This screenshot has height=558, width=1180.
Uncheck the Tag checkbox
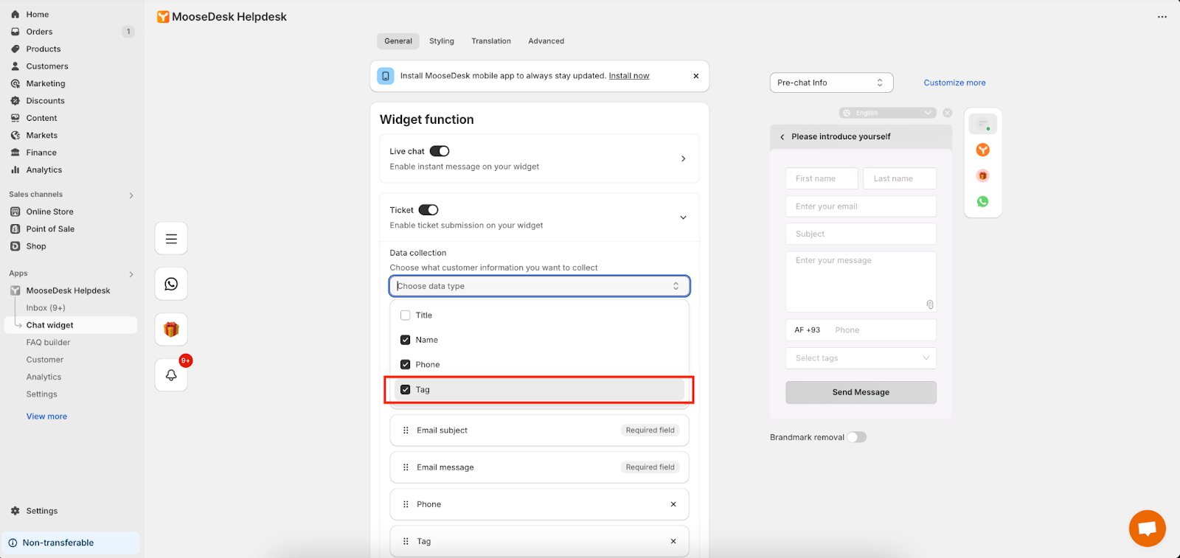point(405,389)
